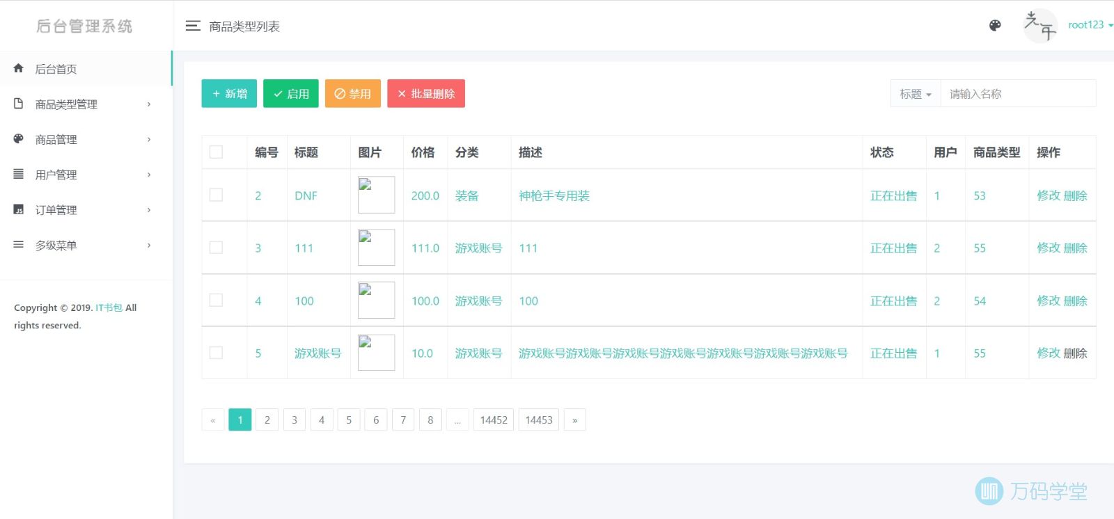Click the red 批量删除 button
The width and height of the screenshot is (1114, 519).
pyautogui.click(x=426, y=93)
